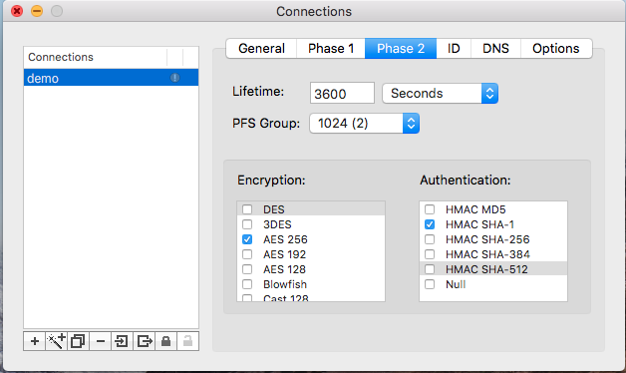Image resolution: width=626 pixels, height=373 pixels.
Task: Remove connection with the minus icon
Action: 101,341
